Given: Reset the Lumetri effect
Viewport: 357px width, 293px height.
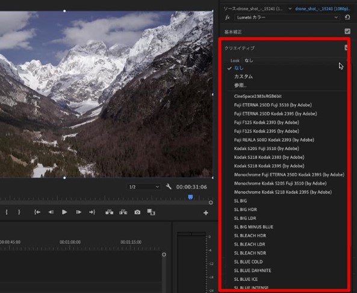Looking at the screenshot, I should (x=347, y=17).
